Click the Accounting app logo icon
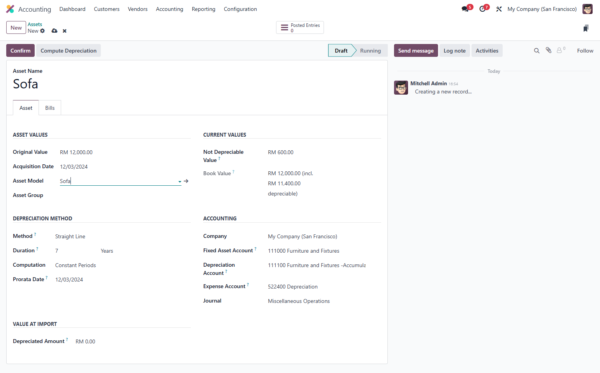 click(10, 9)
